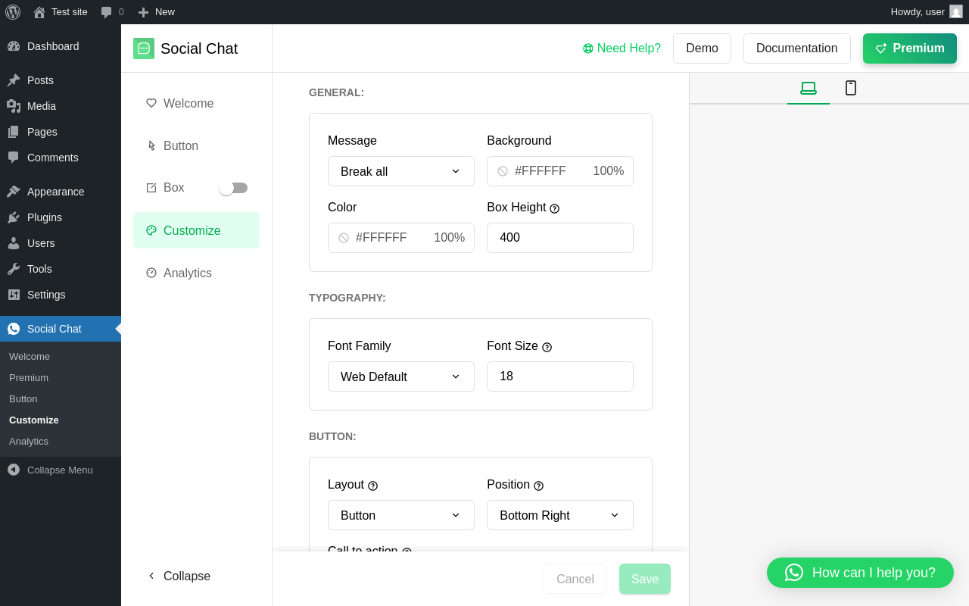Click the WordPress logo in admin bar

(13, 12)
